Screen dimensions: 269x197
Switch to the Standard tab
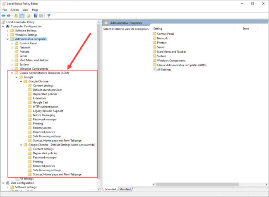[125, 189]
